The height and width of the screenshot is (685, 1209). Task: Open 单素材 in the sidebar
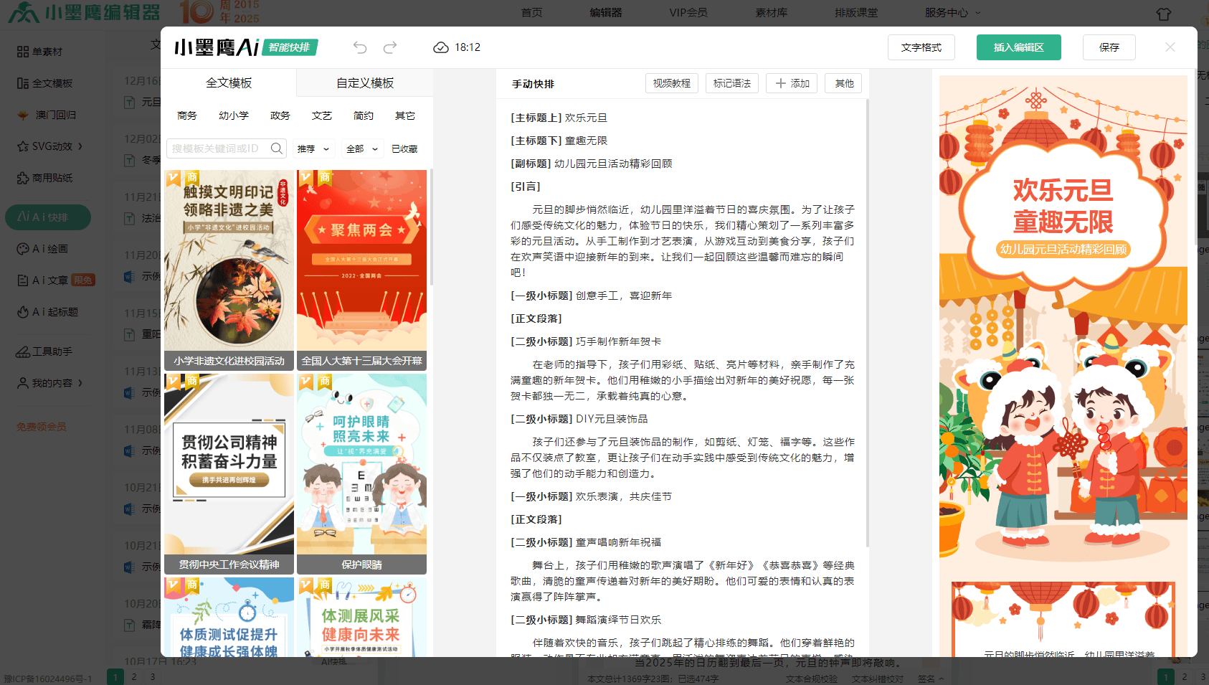pyautogui.click(x=40, y=52)
